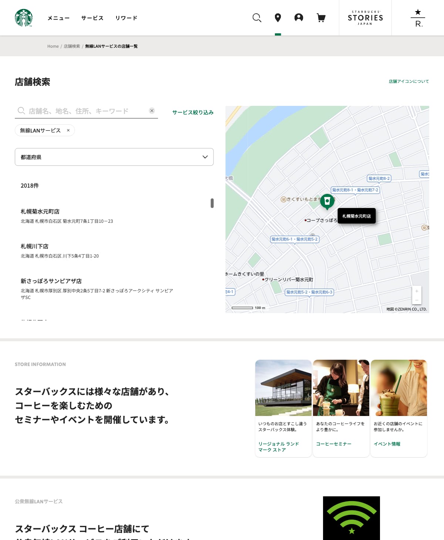The image size is (444, 540).
Task: Open the coffee seminar barista photo
Action: 341,388
